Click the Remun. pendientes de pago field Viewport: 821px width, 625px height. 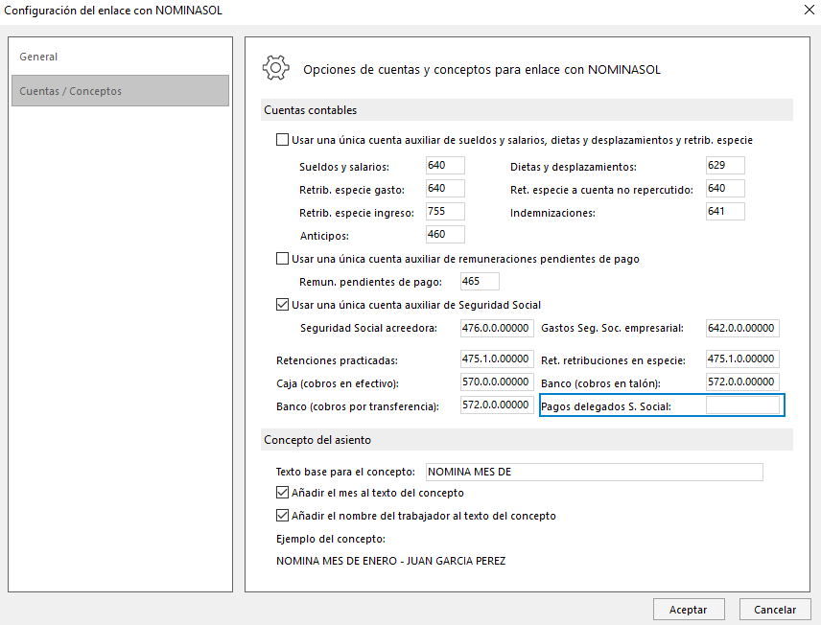click(480, 281)
